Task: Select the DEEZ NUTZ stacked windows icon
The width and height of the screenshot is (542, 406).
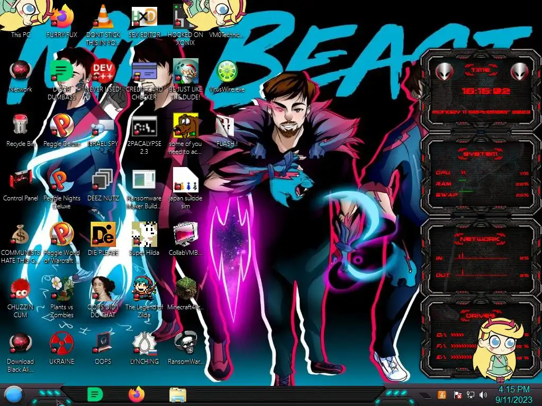Action: [103, 185]
